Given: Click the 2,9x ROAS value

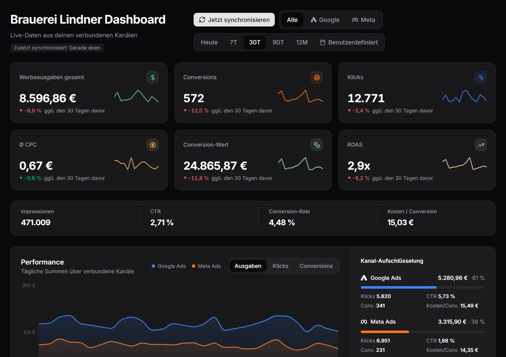Looking at the screenshot, I should pyautogui.click(x=359, y=166).
